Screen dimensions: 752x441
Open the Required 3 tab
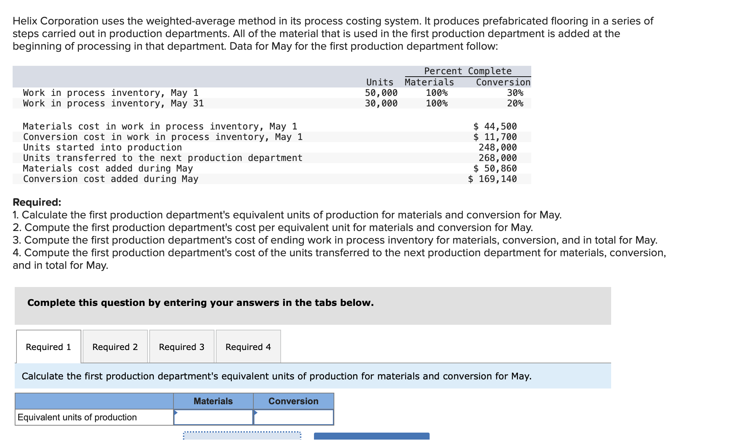point(182,346)
